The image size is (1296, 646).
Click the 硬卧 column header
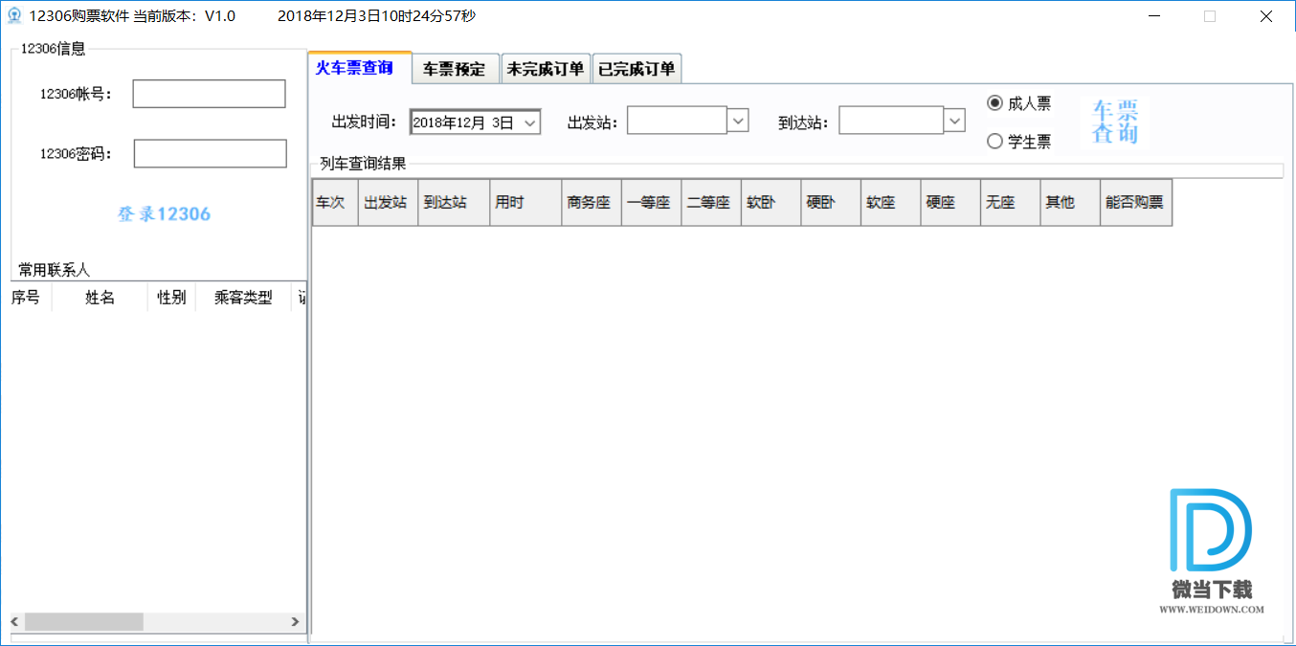tap(831, 203)
